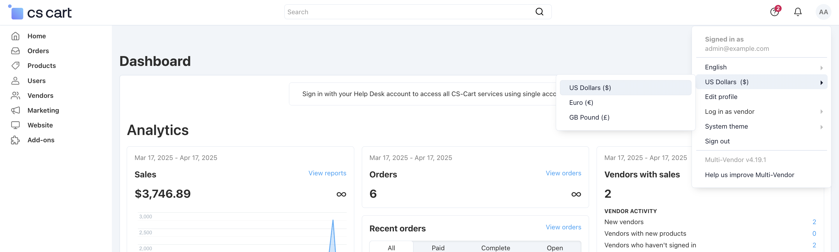
Task: Expand the US Dollars currency submenu
Action: pyautogui.click(x=761, y=82)
